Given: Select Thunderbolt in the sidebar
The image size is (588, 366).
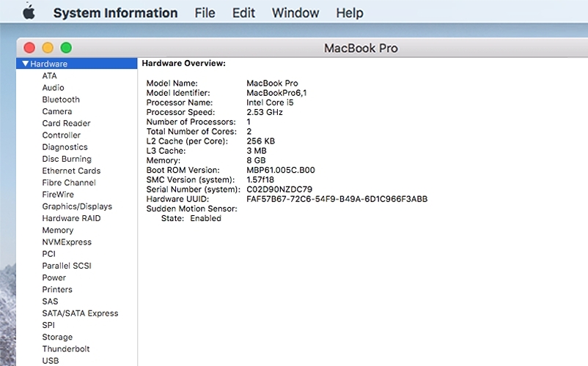Looking at the screenshot, I should (66, 348).
